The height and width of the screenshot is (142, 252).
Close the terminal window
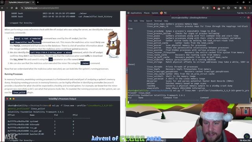click(x=248, y=17)
